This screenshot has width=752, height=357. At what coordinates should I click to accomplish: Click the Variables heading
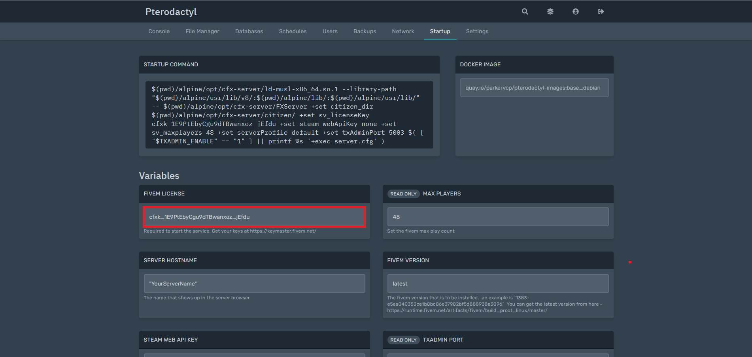click(x=159, y=176)
